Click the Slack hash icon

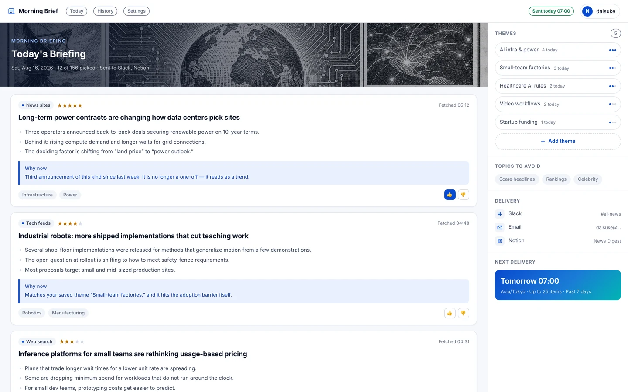click(x=500, y=214)
